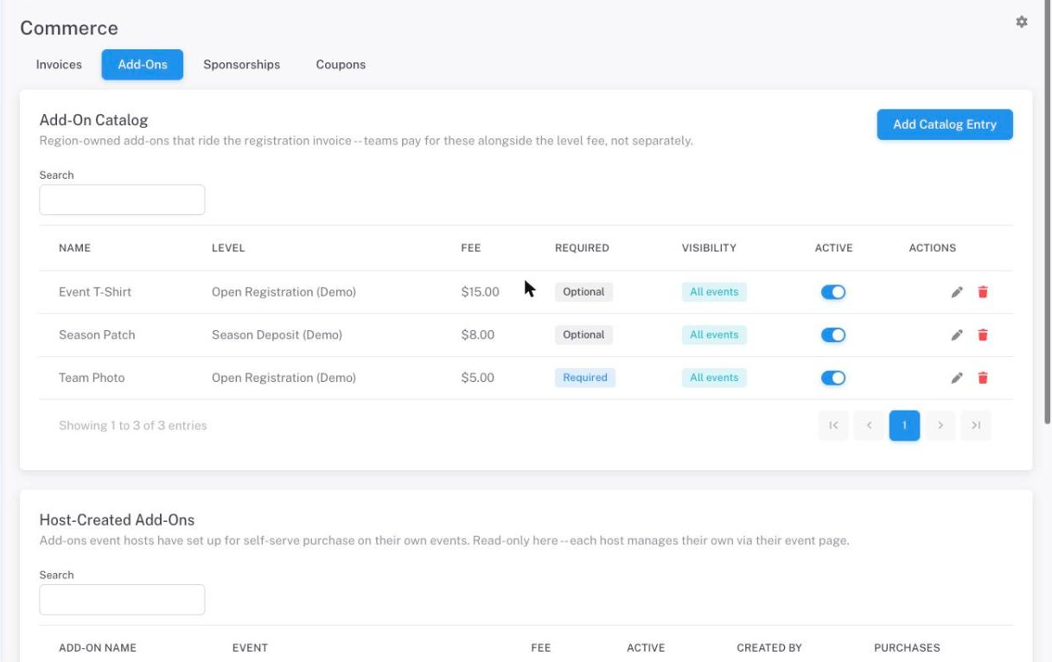Viewport: 1052px width, 662px height.
Task: Focus the Add-On Catalog search field
Action: click(x=122, y=200)
